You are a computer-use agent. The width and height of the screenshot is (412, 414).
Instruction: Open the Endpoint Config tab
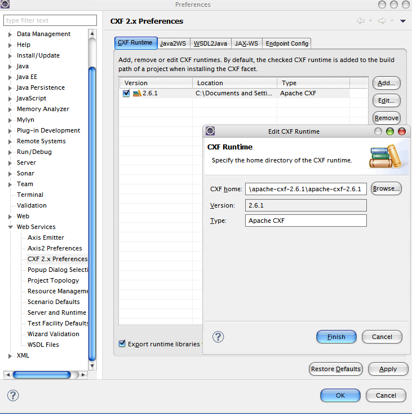click(287, 43)
